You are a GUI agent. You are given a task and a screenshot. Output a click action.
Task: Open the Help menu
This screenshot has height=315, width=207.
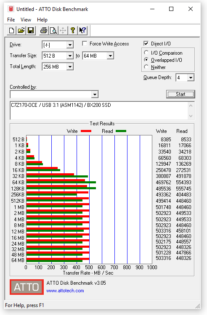tap(42, 20)
